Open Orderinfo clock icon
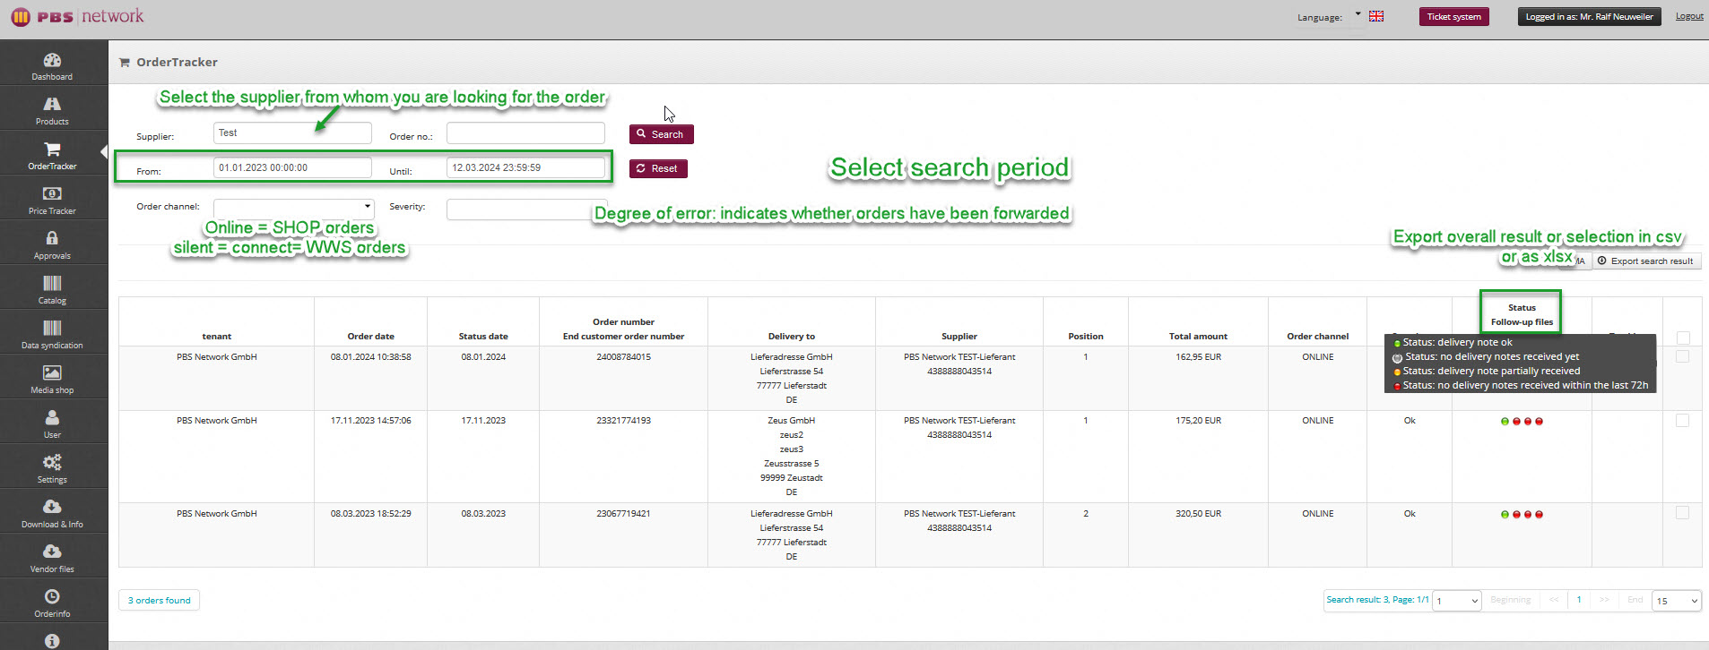 pyautogui.click(x=52, y=596)
